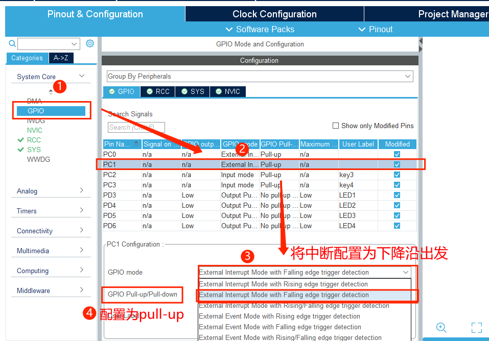
Task: Toggle the Modified checkbox for PC3 key4
Action: pos(397,185)
